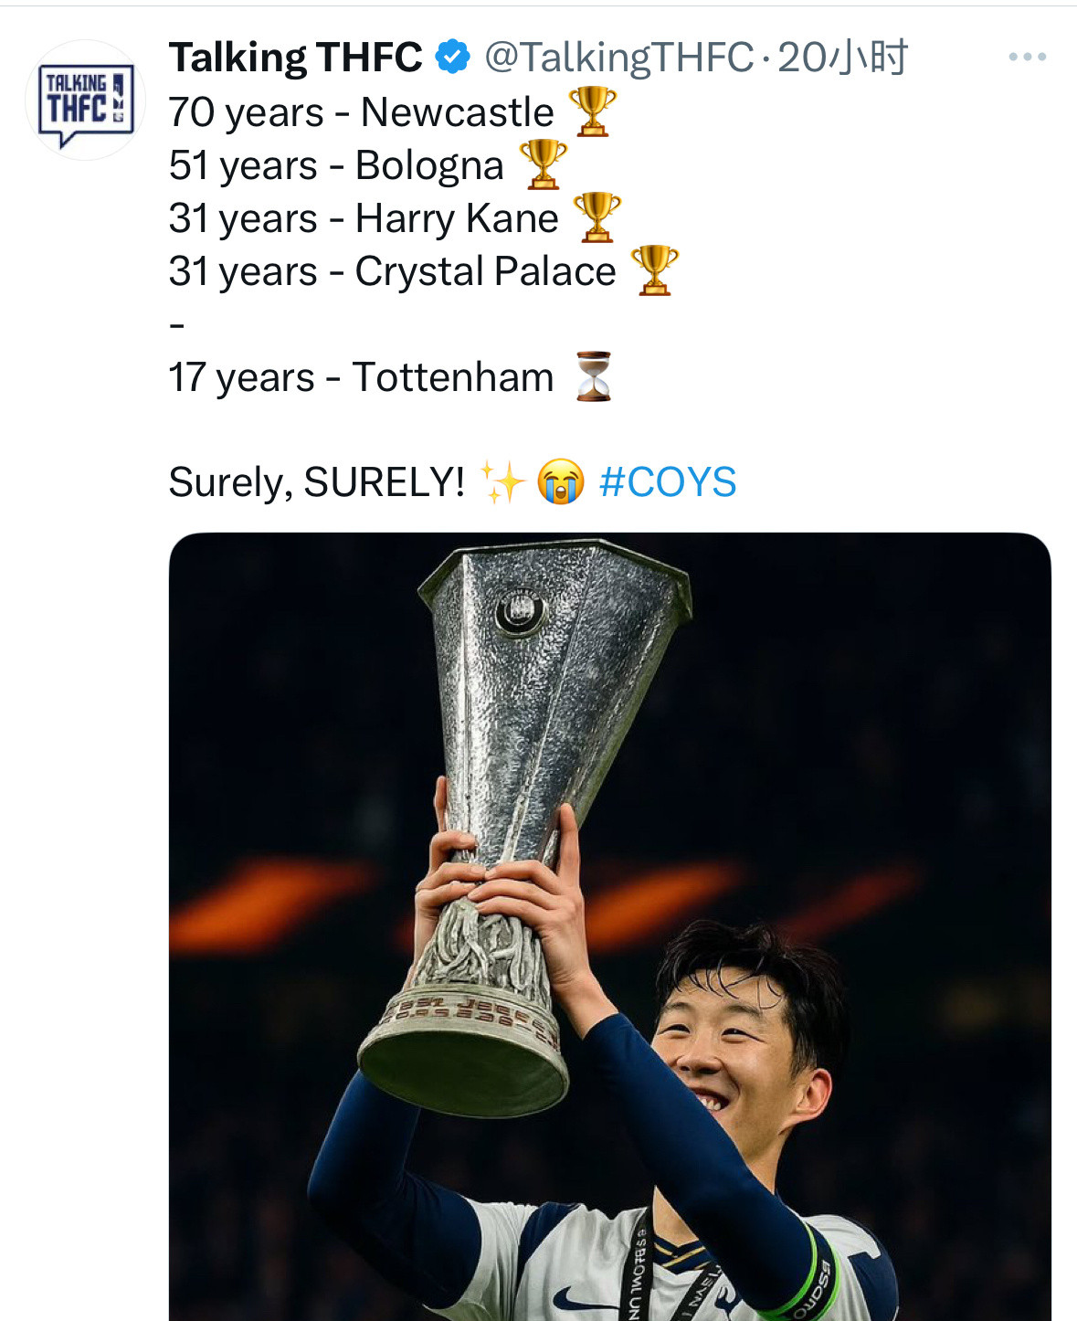Open the @TalkingTHFC handle link
The width and height of the screenshot is (1077, 1321).
tap(618, 58)
